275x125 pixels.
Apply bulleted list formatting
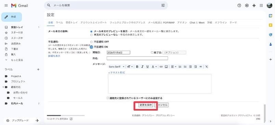point(185,67)
